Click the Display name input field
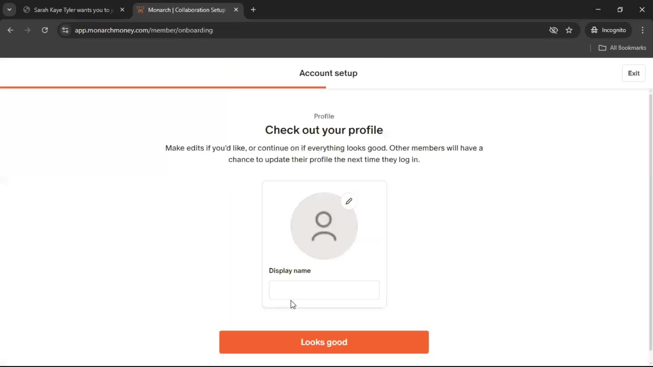The height and width of the screenshot is (367, 653). pos(324,290)
